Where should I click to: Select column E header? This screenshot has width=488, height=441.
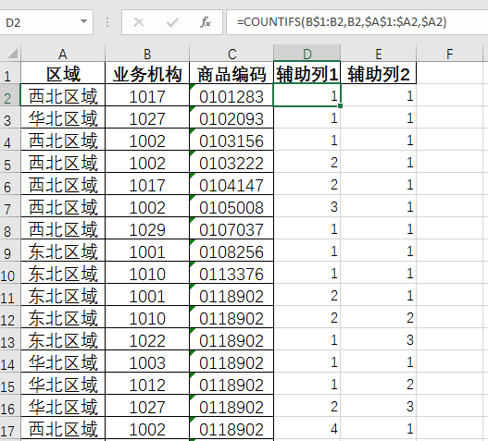tap(379, 54)
